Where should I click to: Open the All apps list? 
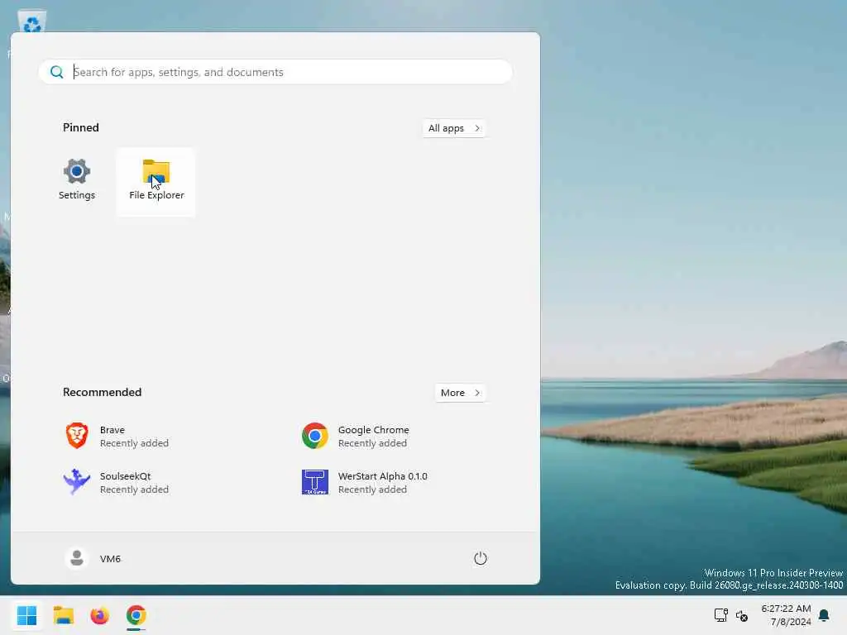click(454, 128)
